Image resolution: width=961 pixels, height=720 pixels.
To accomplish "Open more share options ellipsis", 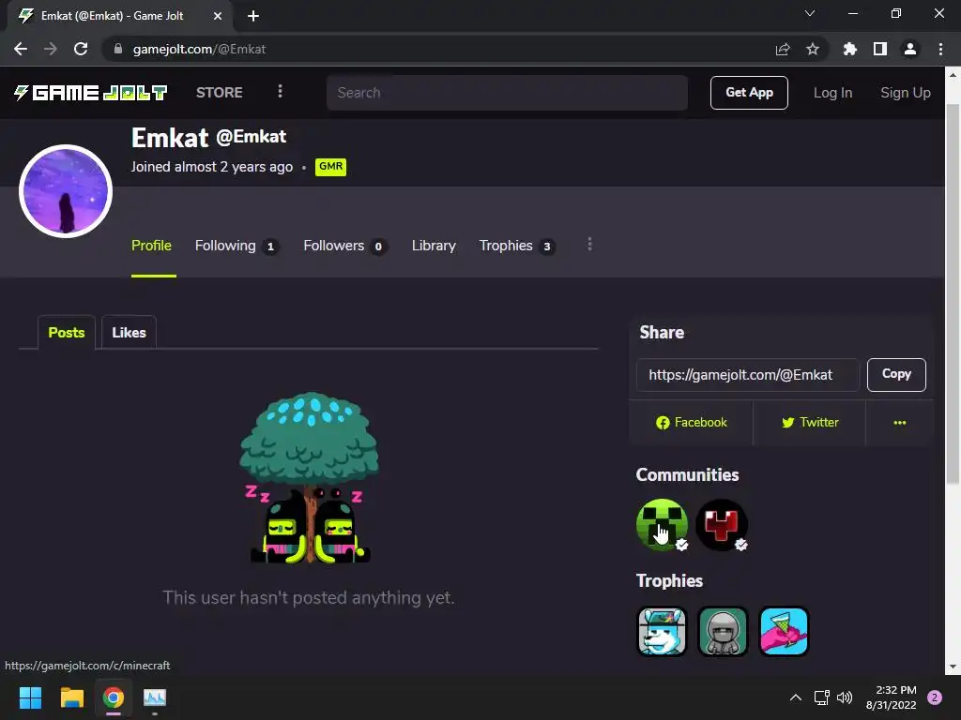I will [900, 423].
